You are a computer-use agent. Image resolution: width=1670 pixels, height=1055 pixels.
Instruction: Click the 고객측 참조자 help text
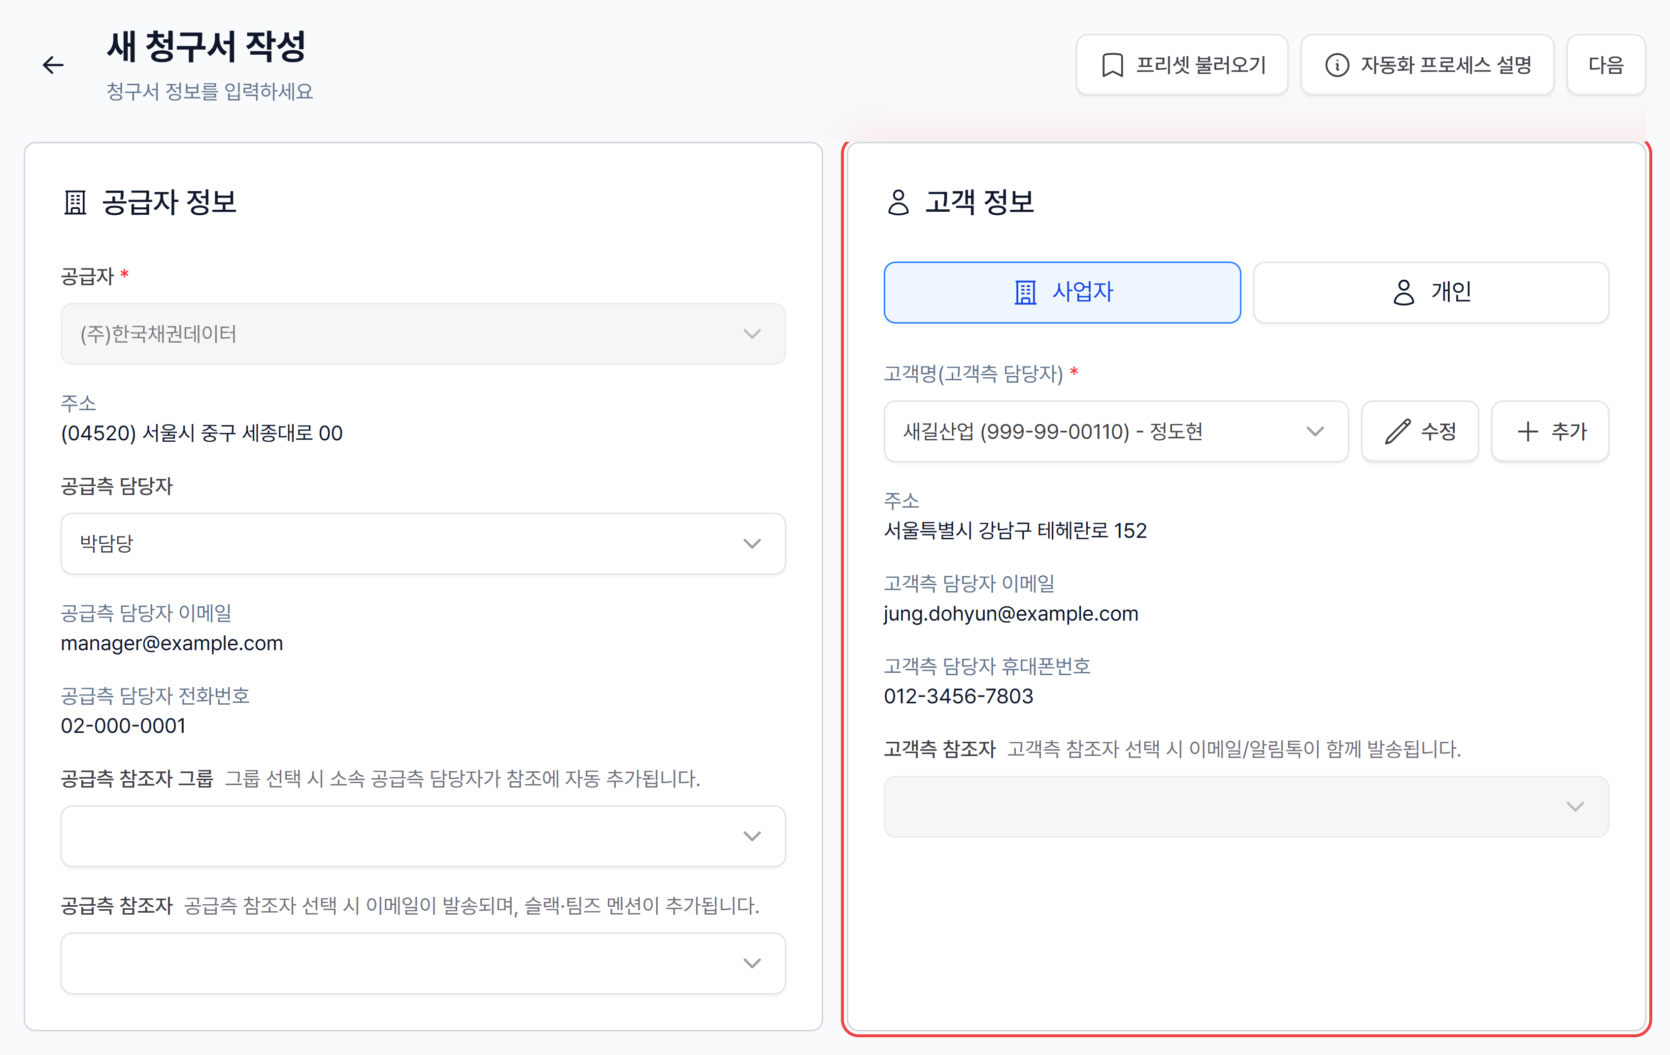pyautogui.click(x=1235, y=749)
